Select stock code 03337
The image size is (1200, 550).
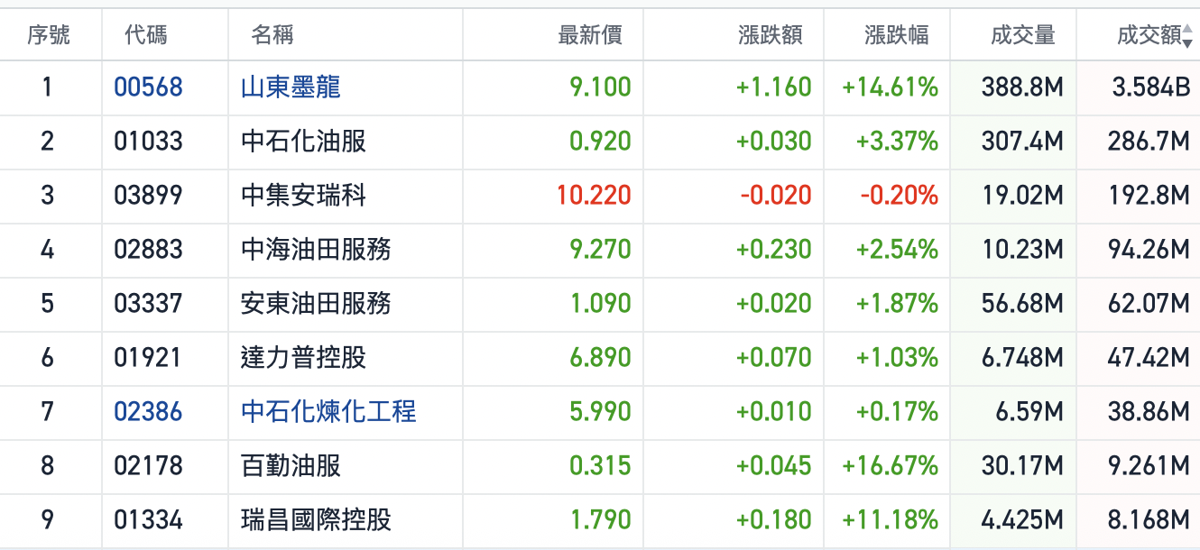(x=148, y=304)
